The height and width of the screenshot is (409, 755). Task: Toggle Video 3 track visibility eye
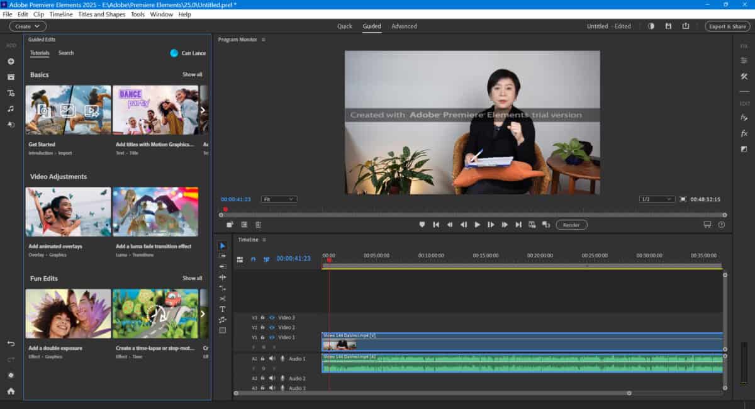pyautogui.click(x=272, y=318)
